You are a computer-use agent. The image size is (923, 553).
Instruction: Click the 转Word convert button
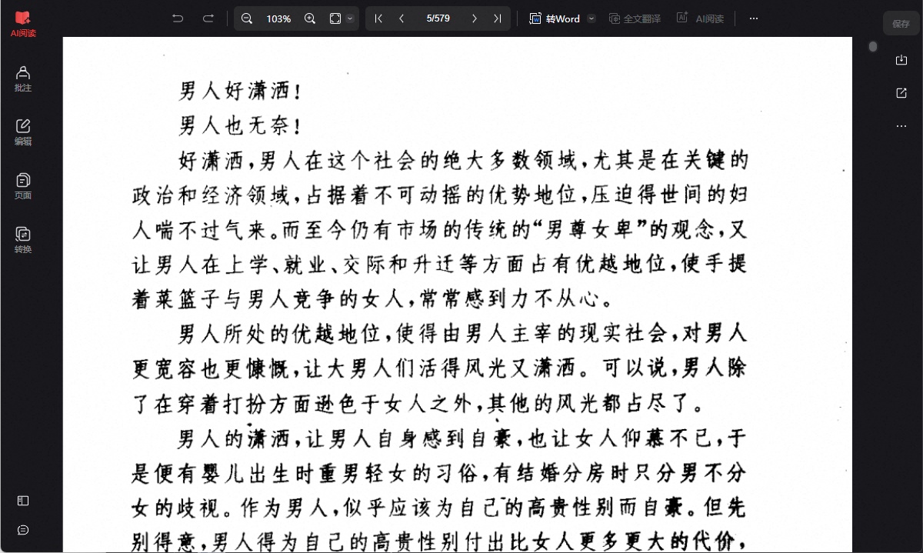tap(556, 18)
